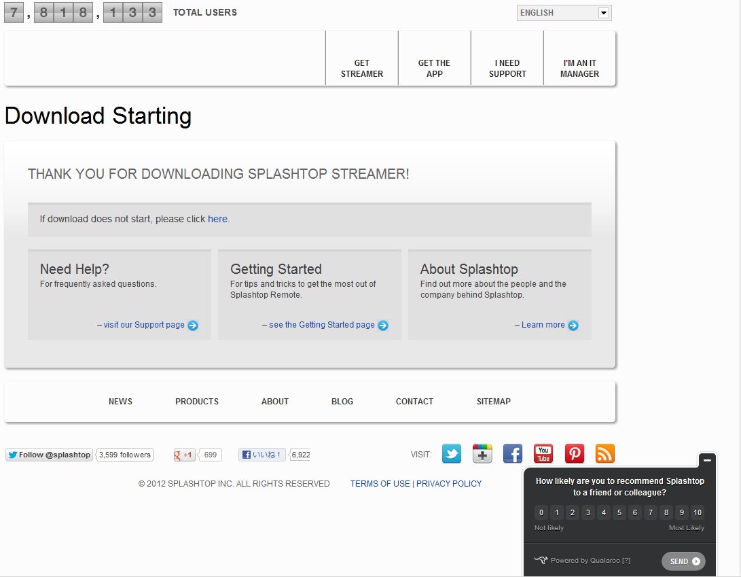This screenshot has height=577, width=741.
Task: Follow the Getting Started page link
Action: tap(322, 325)
